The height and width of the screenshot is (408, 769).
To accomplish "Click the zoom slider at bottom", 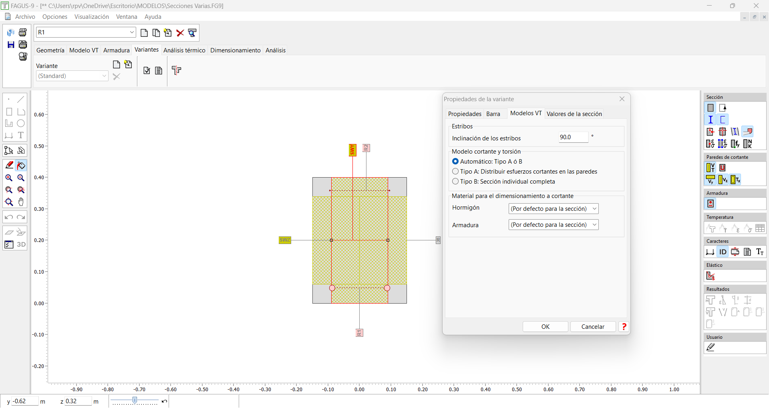I will (135, 401).
